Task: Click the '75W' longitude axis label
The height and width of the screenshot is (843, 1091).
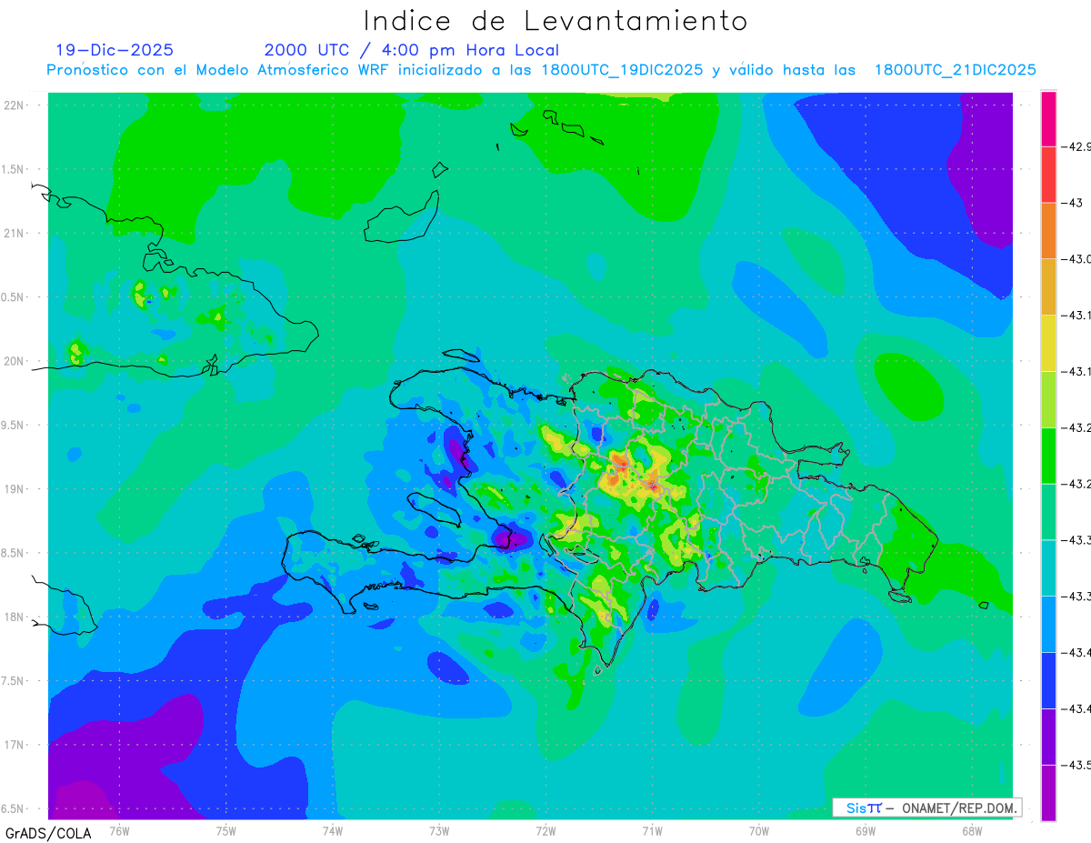Action: [x=226, y=830]
